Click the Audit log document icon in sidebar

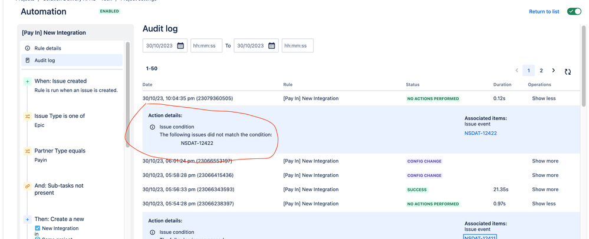pos(28,60)
